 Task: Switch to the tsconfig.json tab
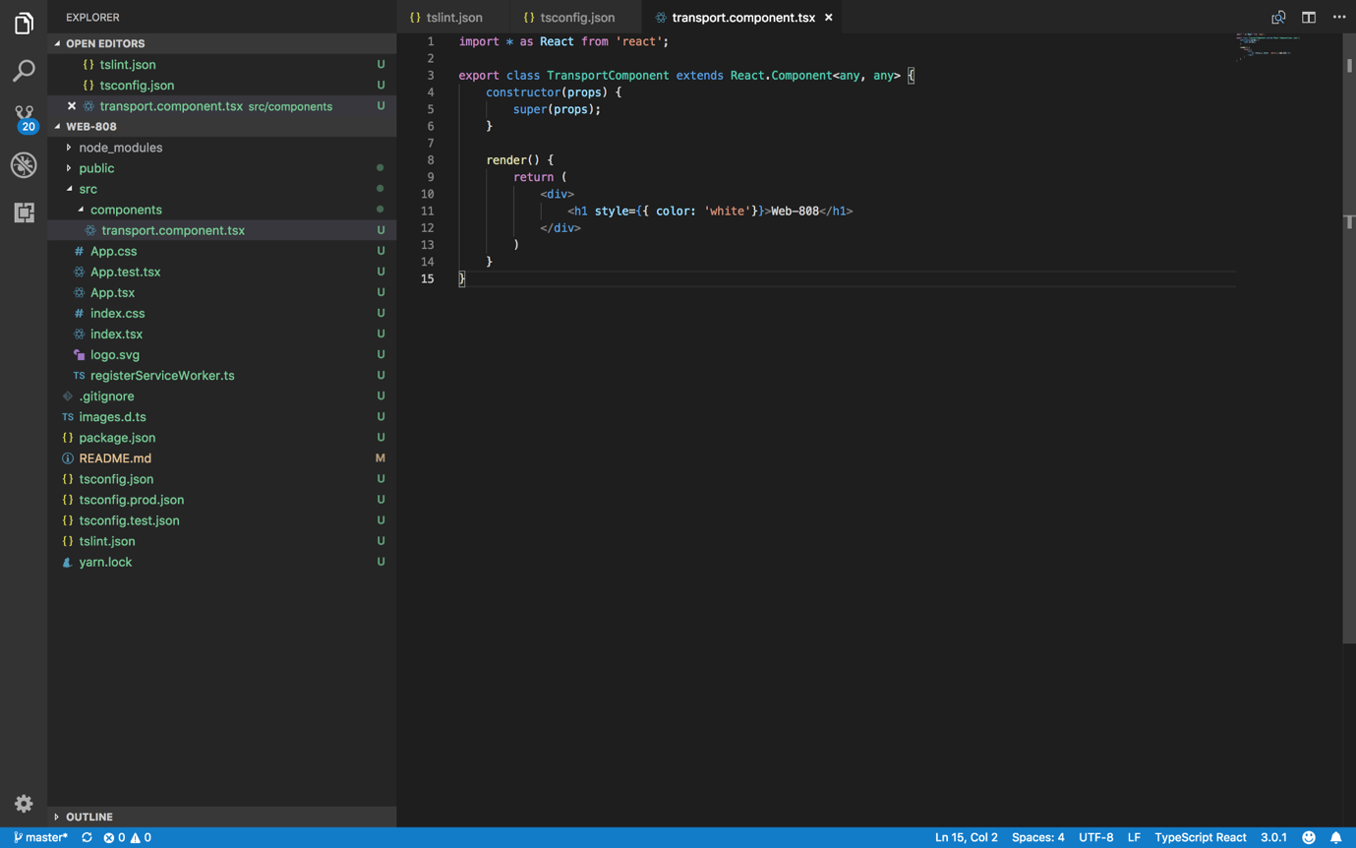576,18
